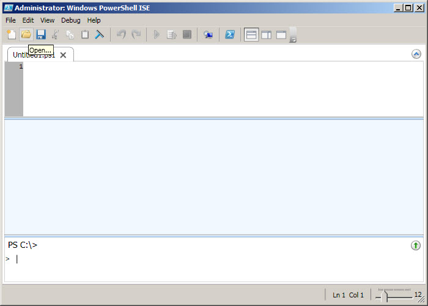Clear the output pane icon

coord(100,34)
